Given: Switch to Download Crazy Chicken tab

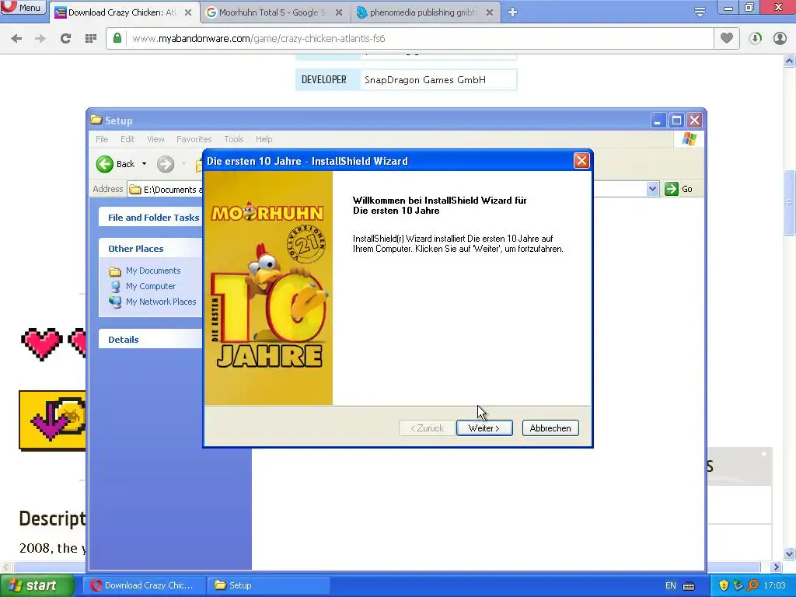Looking at the screenshot, I should [x=120, y=12].
